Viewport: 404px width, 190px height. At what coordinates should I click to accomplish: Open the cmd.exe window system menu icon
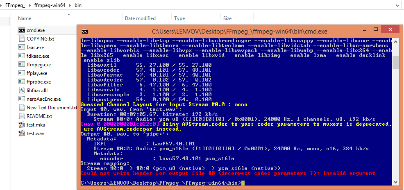[85, 32]
